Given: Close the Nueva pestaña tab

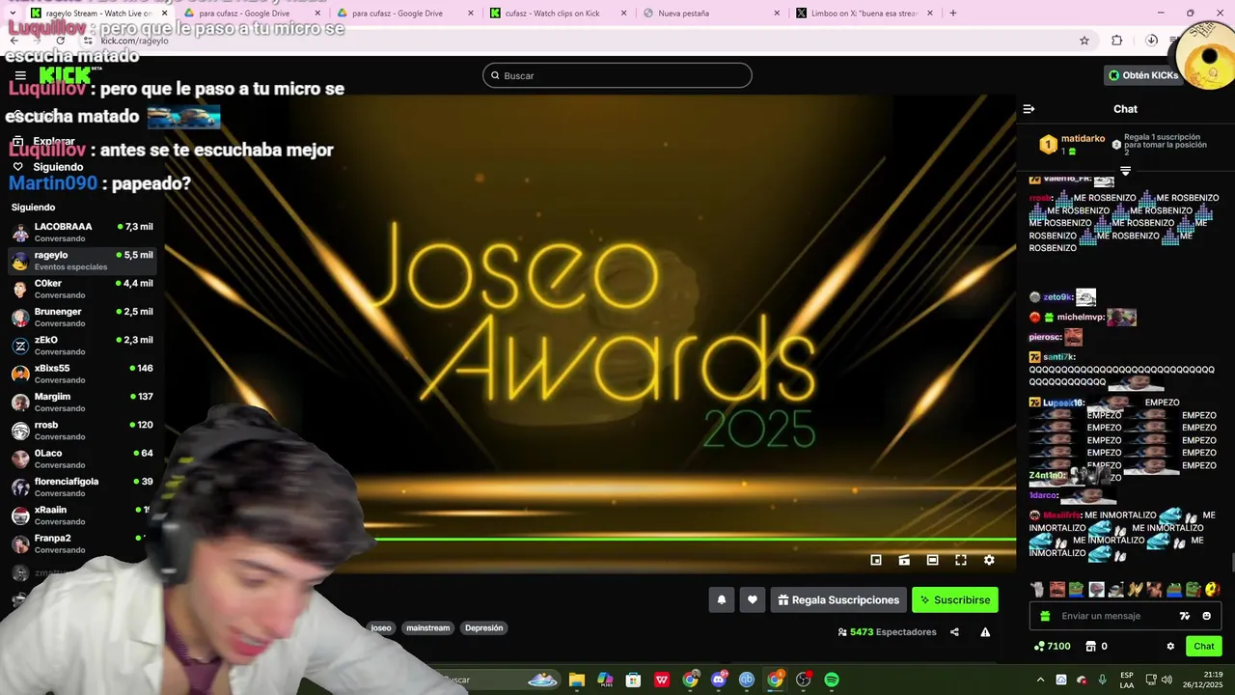Looking at the screenshot, I should point(777,14).
